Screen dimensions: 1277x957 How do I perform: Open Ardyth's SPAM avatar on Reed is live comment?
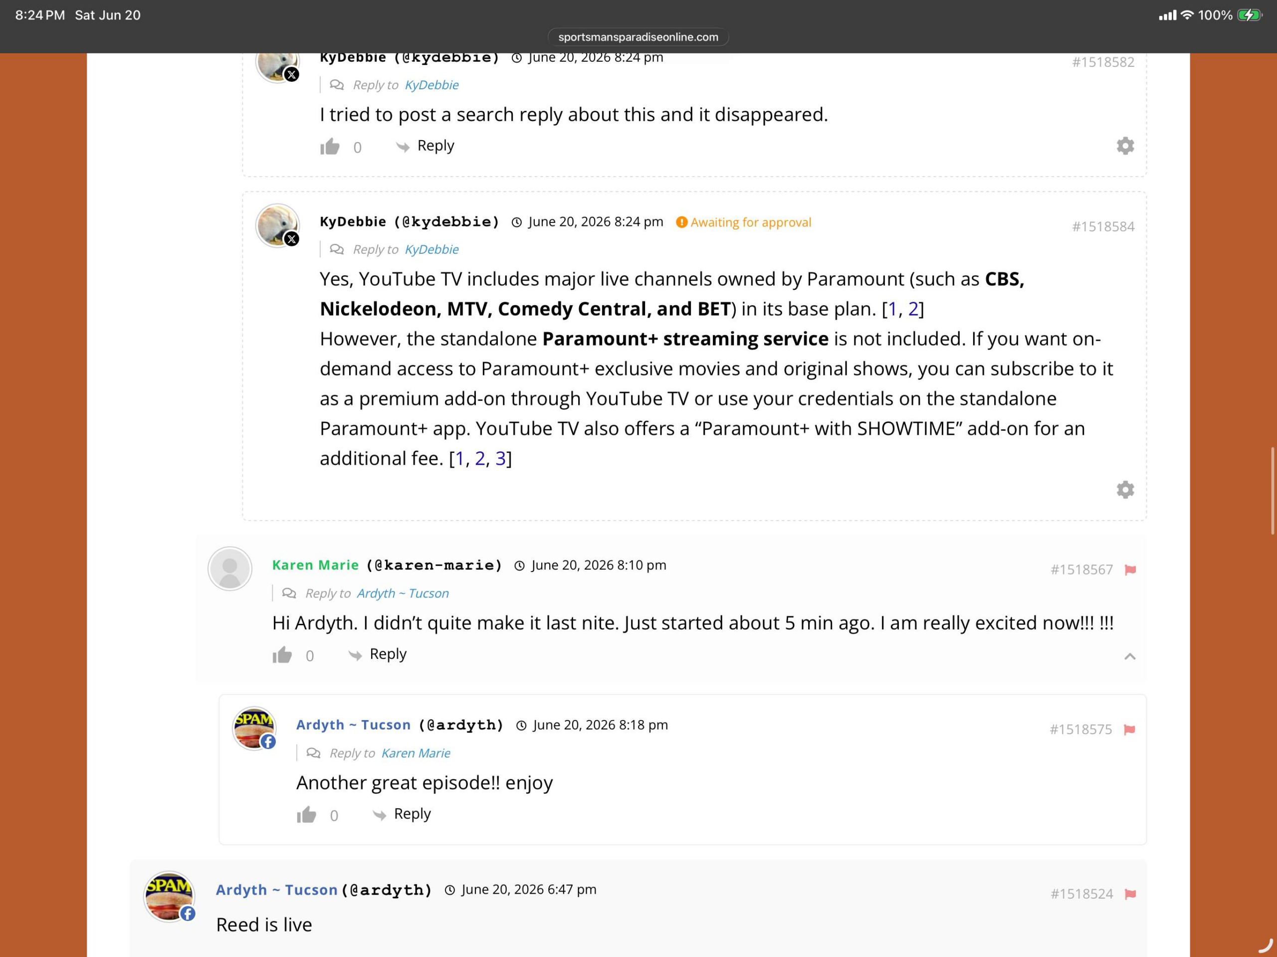point(169,896)
